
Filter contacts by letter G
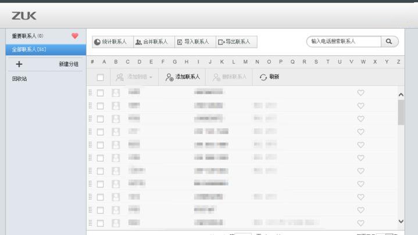[174, 62]
